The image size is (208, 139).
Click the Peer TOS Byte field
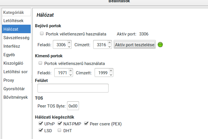pyautogui.click(x=73, y=106)
